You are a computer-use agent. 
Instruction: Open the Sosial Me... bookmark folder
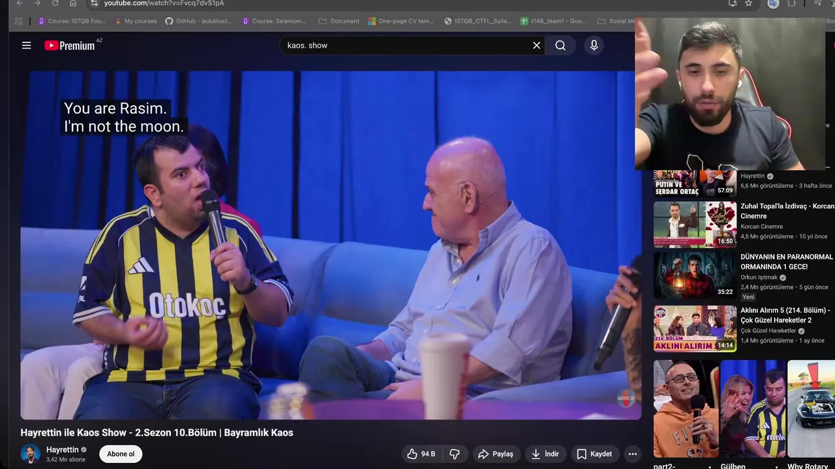click(616, 21)
